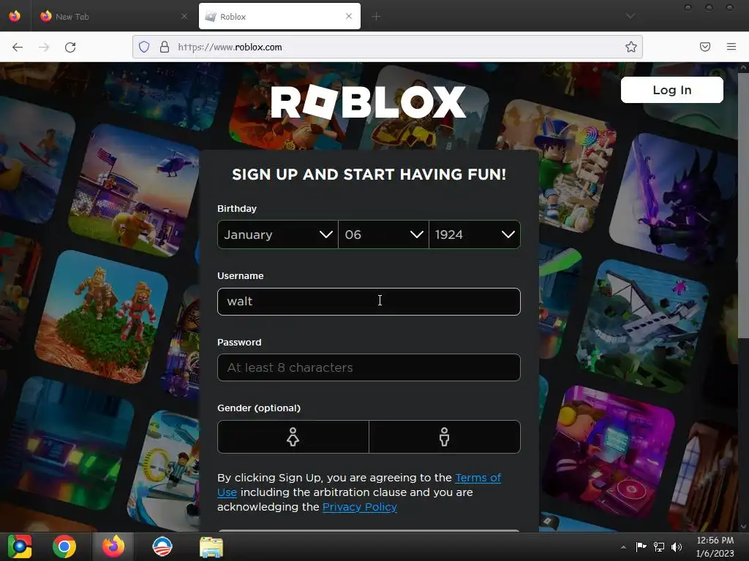Click the browser Back arrow

click(18, 47)
